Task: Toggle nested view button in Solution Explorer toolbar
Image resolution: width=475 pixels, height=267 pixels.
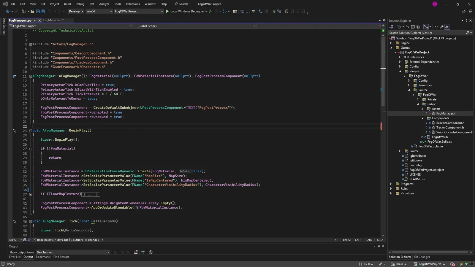Action: pos(426,27)
